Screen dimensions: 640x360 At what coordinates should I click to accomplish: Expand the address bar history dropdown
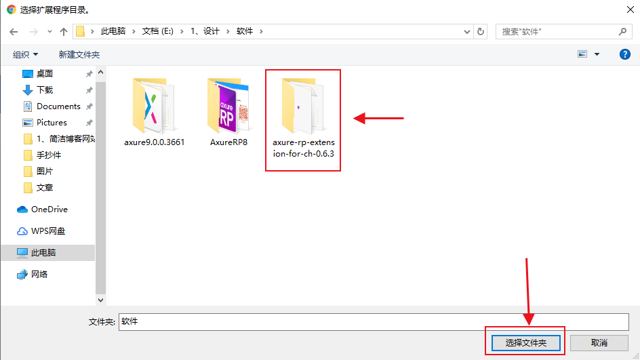click(x=466, y=31)
